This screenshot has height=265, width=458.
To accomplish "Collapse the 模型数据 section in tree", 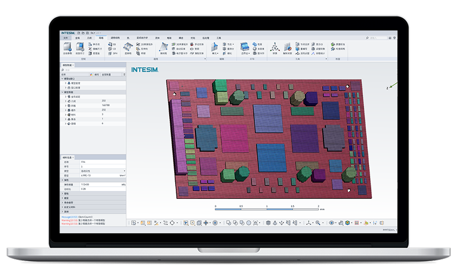I will (x=62, y=92).
